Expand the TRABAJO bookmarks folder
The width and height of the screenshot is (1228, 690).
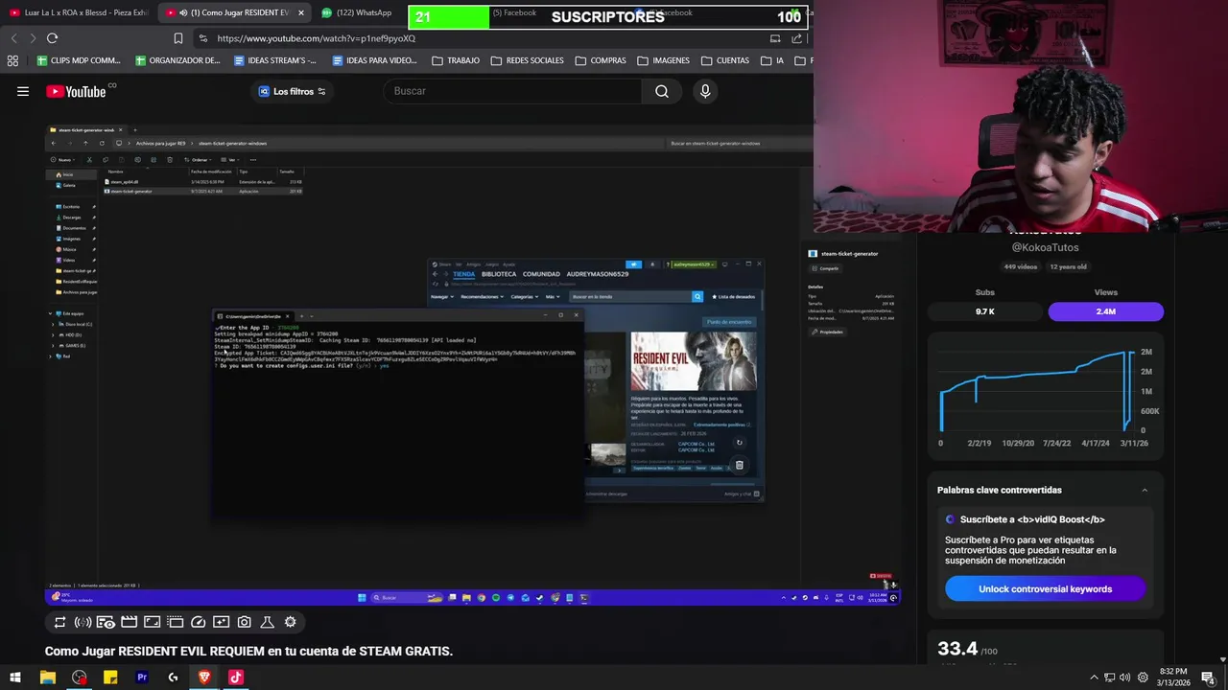coord(456,60)
